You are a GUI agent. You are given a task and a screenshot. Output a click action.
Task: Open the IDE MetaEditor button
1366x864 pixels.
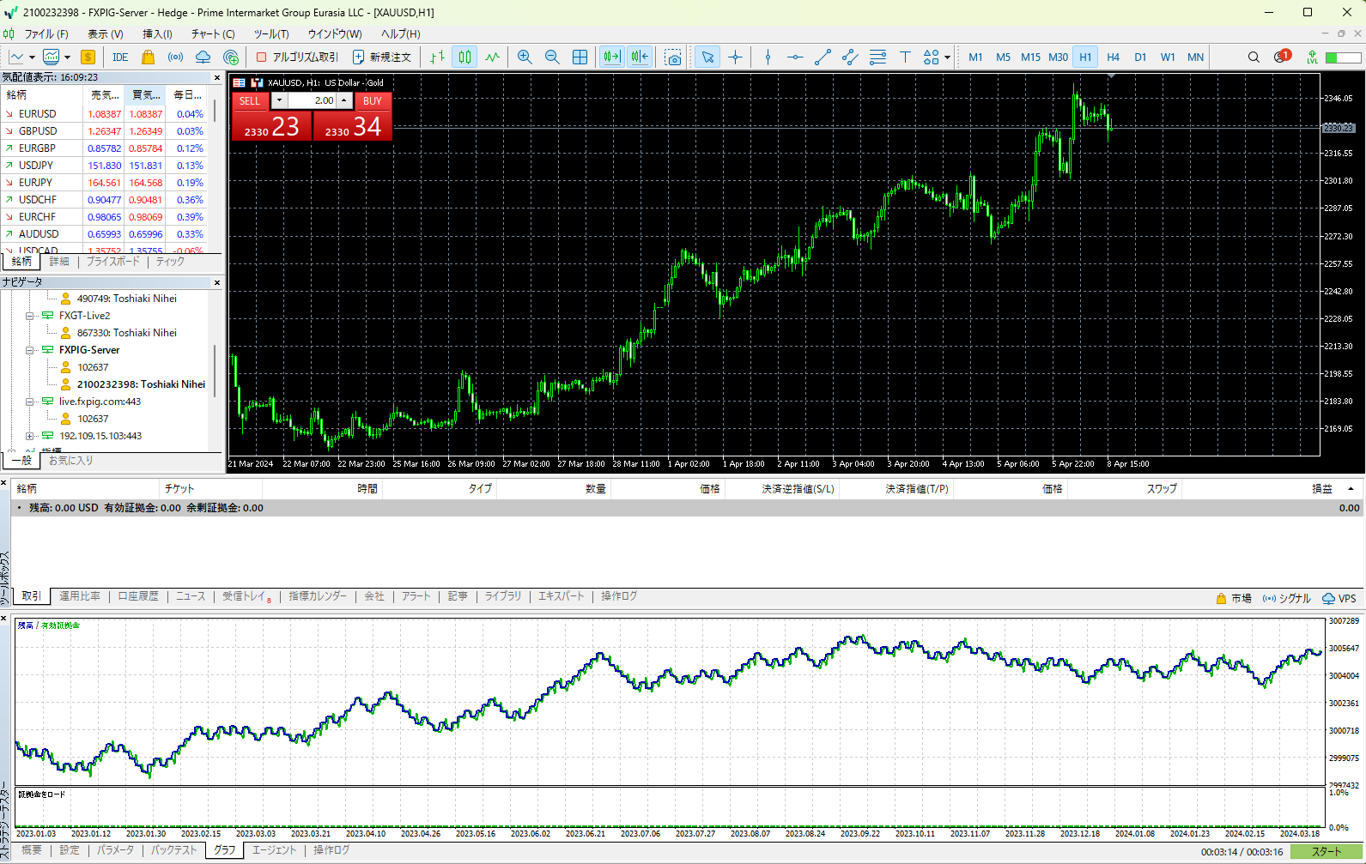click(x=120, y=57)
